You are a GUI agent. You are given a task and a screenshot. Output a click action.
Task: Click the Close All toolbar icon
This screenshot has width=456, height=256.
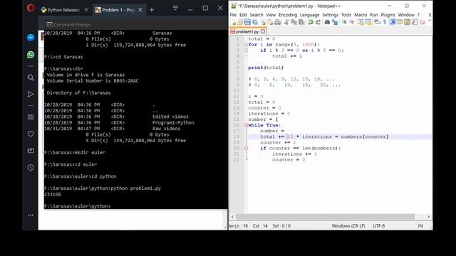[x=270, y=22]
